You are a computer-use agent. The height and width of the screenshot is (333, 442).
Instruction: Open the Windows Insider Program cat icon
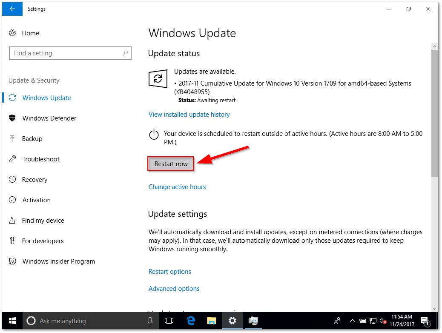pos(12,261)
